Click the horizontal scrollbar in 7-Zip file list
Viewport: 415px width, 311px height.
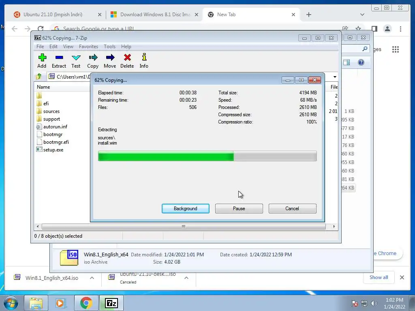coord(184,226)
